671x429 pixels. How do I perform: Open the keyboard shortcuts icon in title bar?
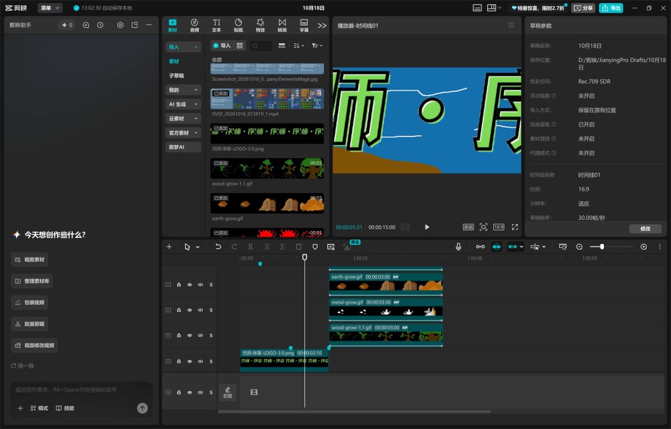coord(477,7)
